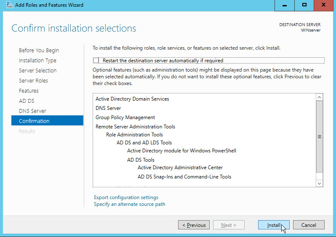This screenshot has width=336, height=237.
Task: Click the features list scrollbar thumb
Action: click(x=319, y=136)
